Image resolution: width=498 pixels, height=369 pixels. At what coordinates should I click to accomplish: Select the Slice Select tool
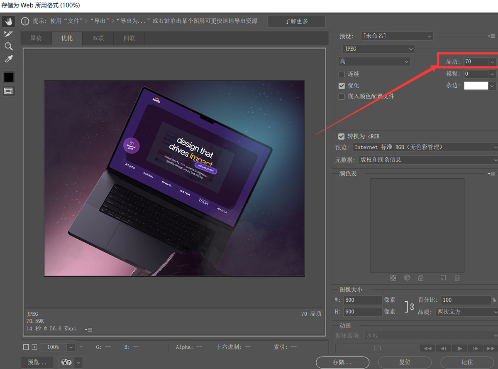[9, 34]
